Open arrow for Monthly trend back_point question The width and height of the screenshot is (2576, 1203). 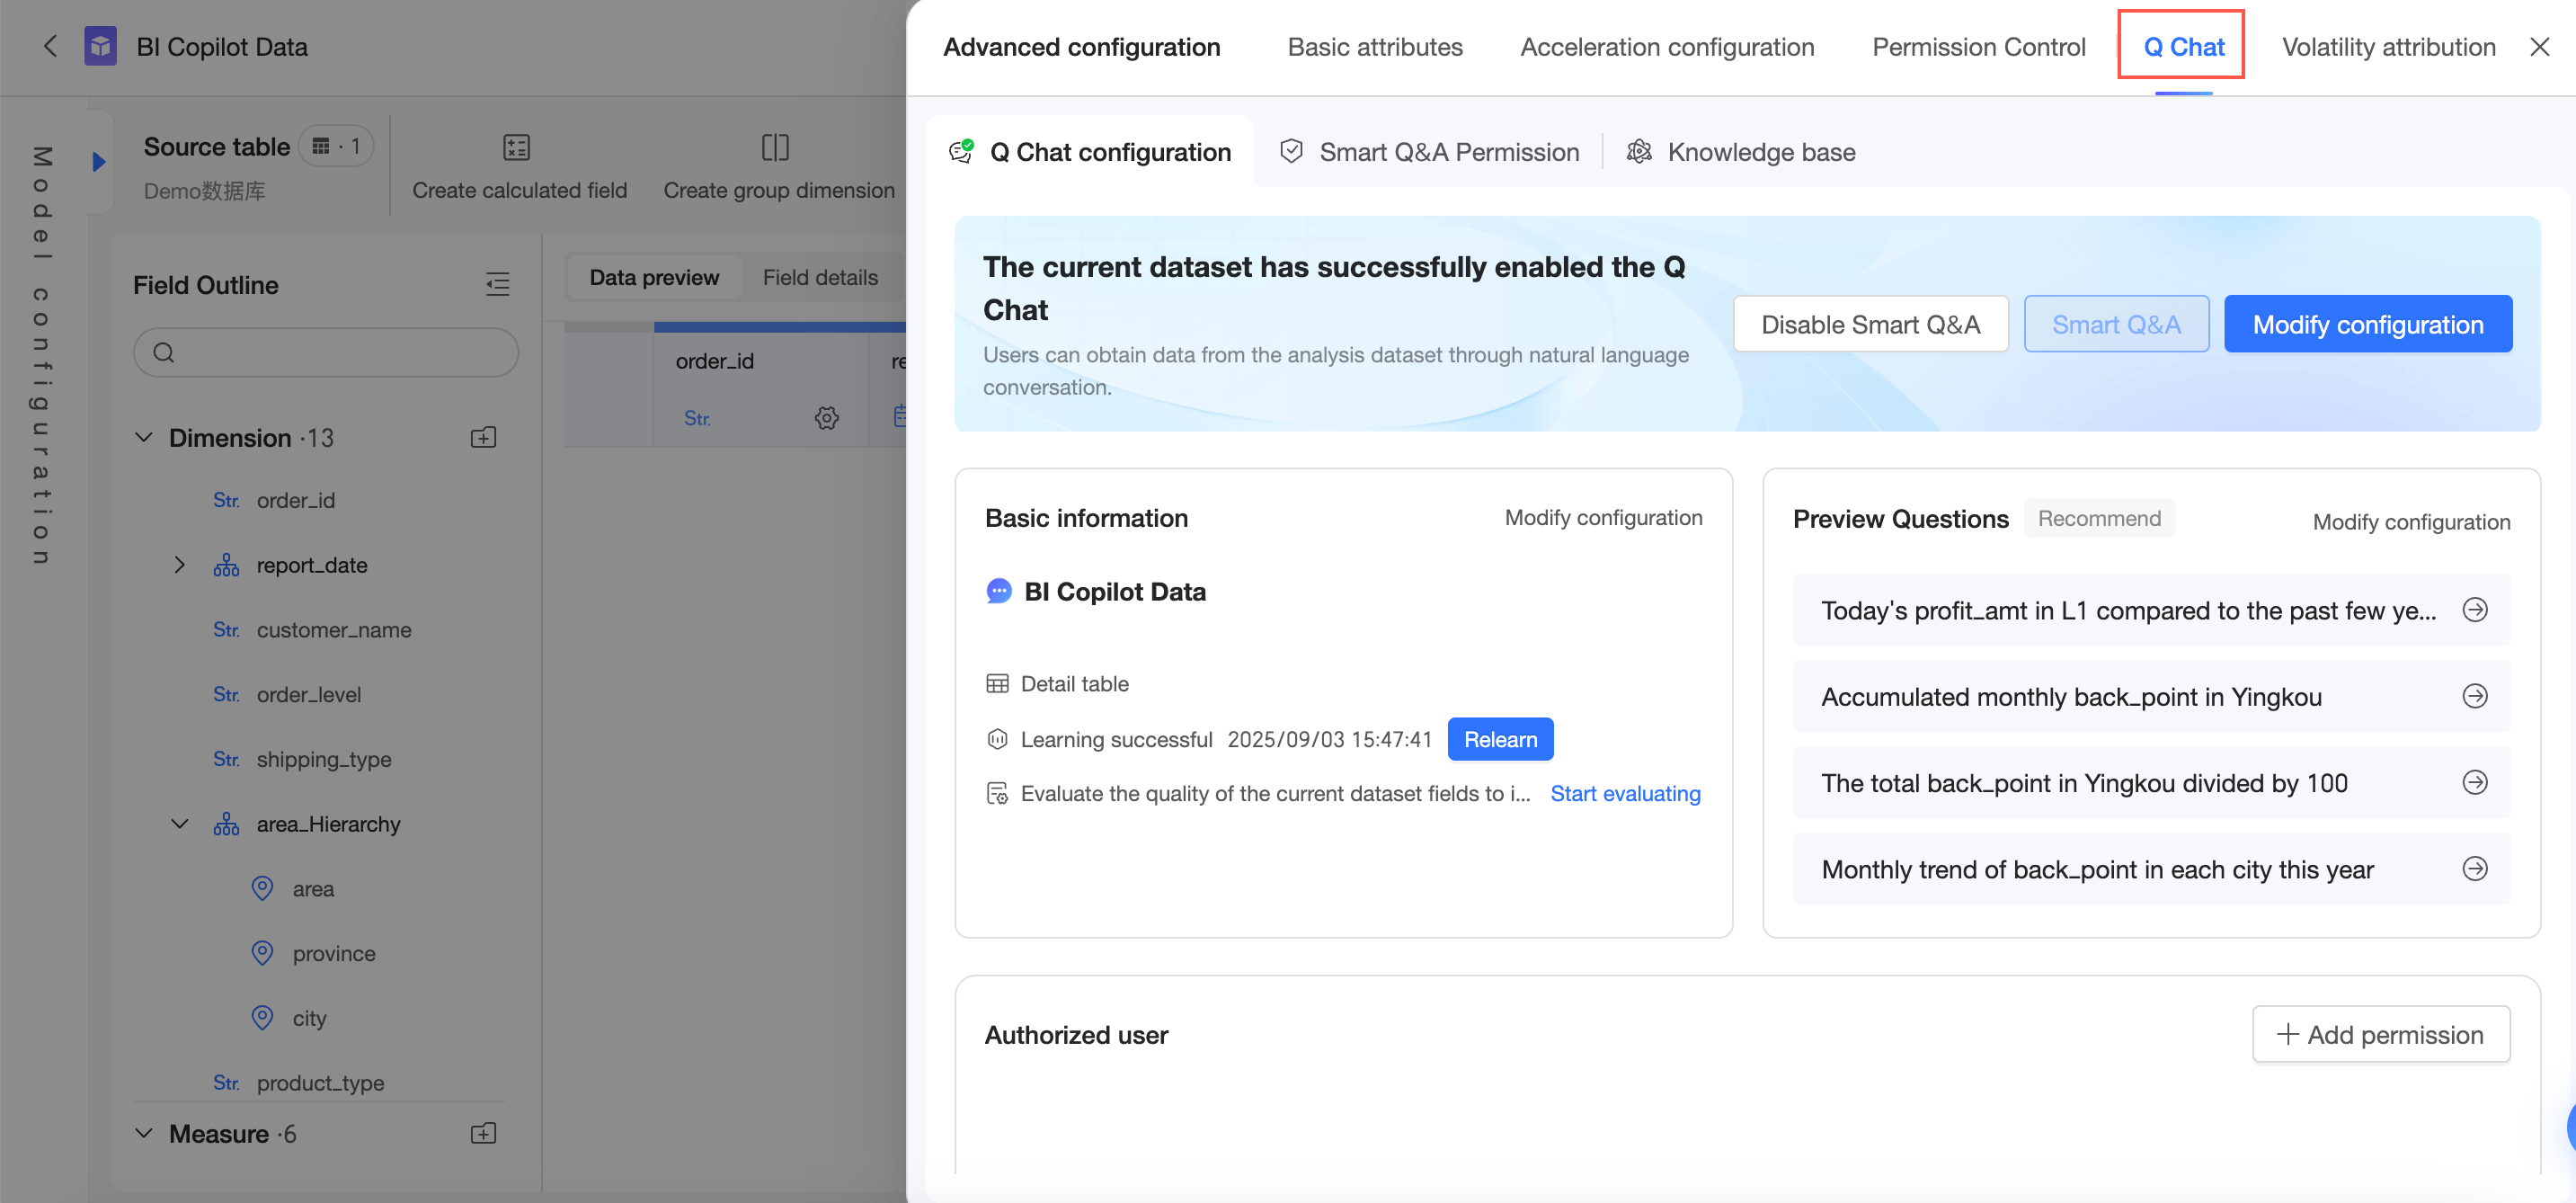click(x=2474, y=869)
